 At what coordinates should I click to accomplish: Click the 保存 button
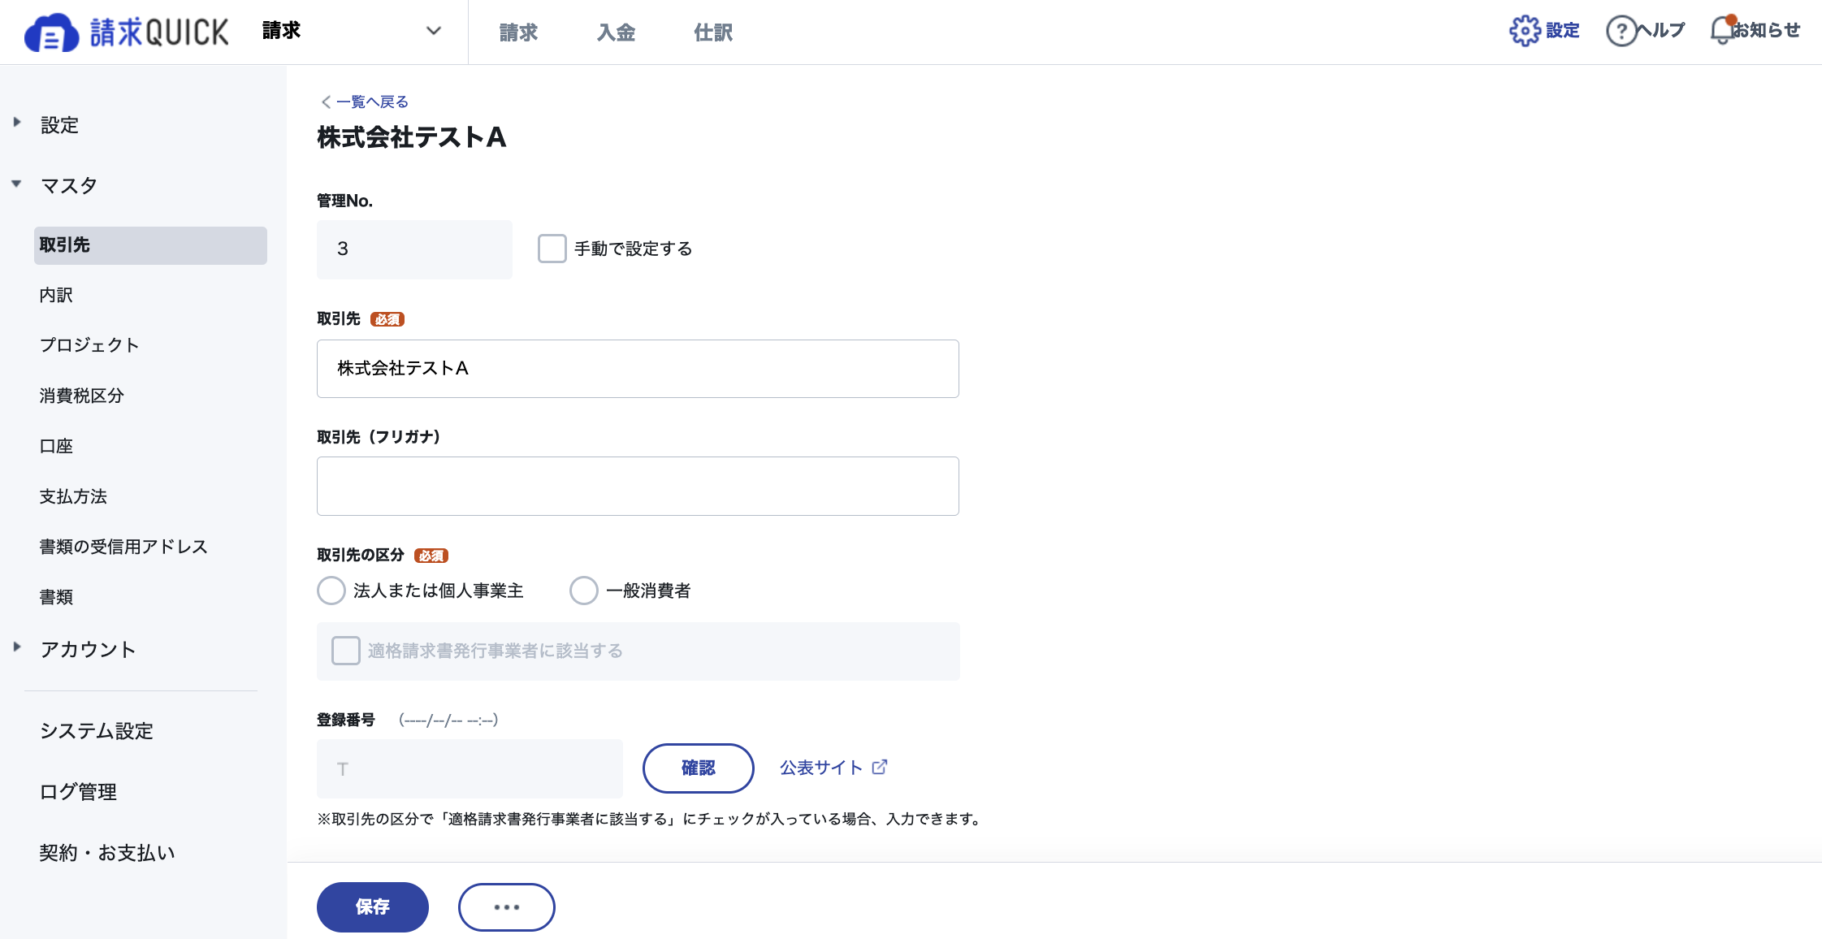[373, 907]
